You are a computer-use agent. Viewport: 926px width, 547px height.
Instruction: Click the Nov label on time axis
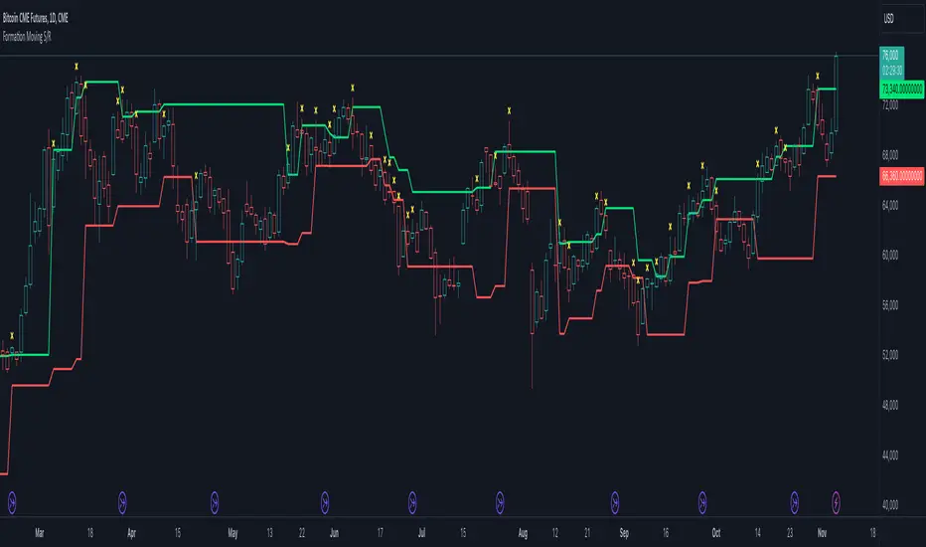pos(822,533)
